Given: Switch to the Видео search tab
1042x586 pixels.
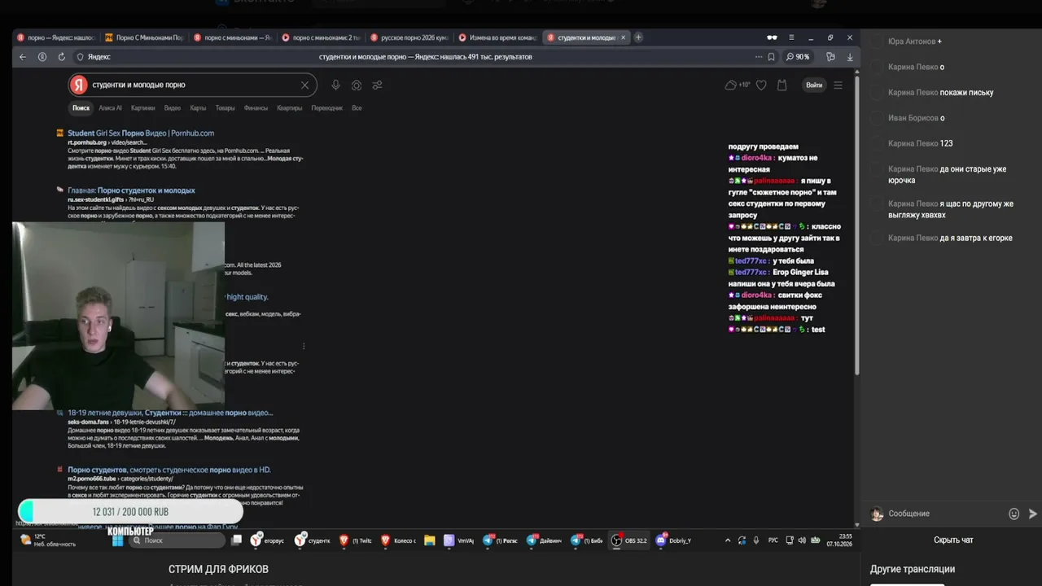Looking at the screenshot, I should [x=173, y=107].
